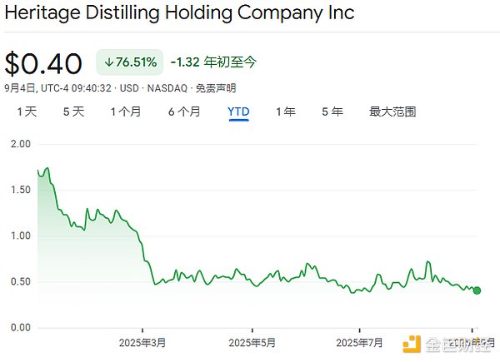500x362 pixels.
Task: View the 5年 chart range
Action: point(332,112)
